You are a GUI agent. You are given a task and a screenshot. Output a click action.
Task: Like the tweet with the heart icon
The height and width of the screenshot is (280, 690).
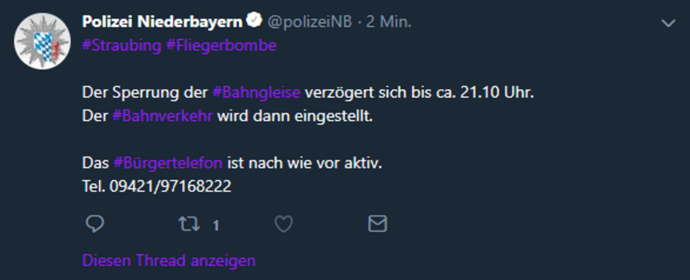[284, 224]
